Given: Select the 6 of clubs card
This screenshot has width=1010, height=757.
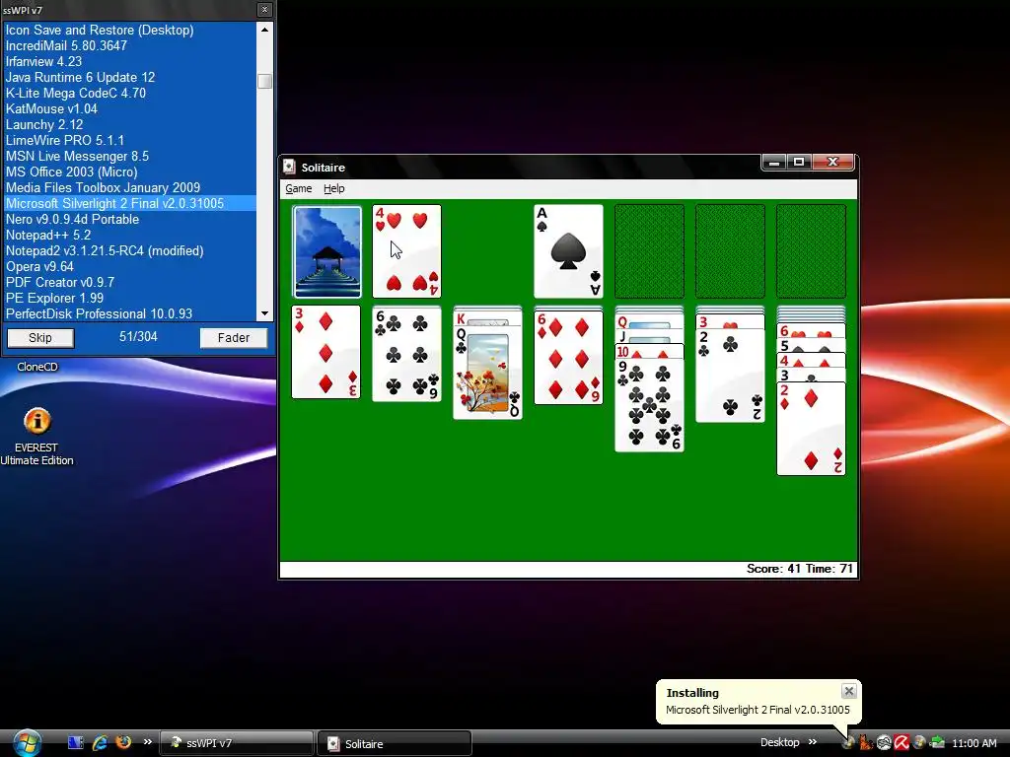Looking at the screenshot, I should tap(406, 355).
